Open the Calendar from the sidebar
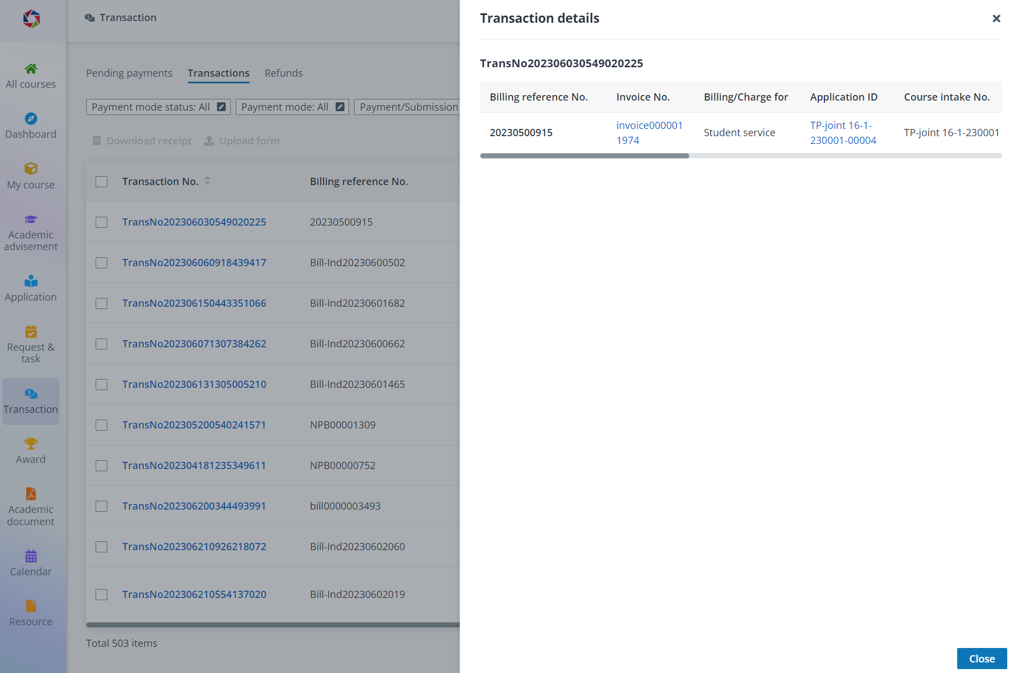Screen dimensions: 1010x673 [x=31, y=562]
